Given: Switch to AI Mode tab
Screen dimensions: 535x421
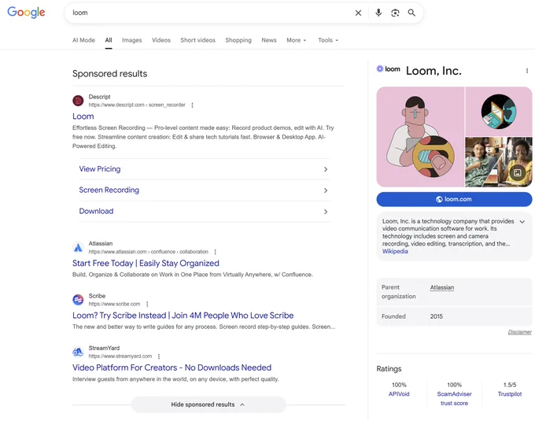Looking at the screenshot, I should 83,40.
